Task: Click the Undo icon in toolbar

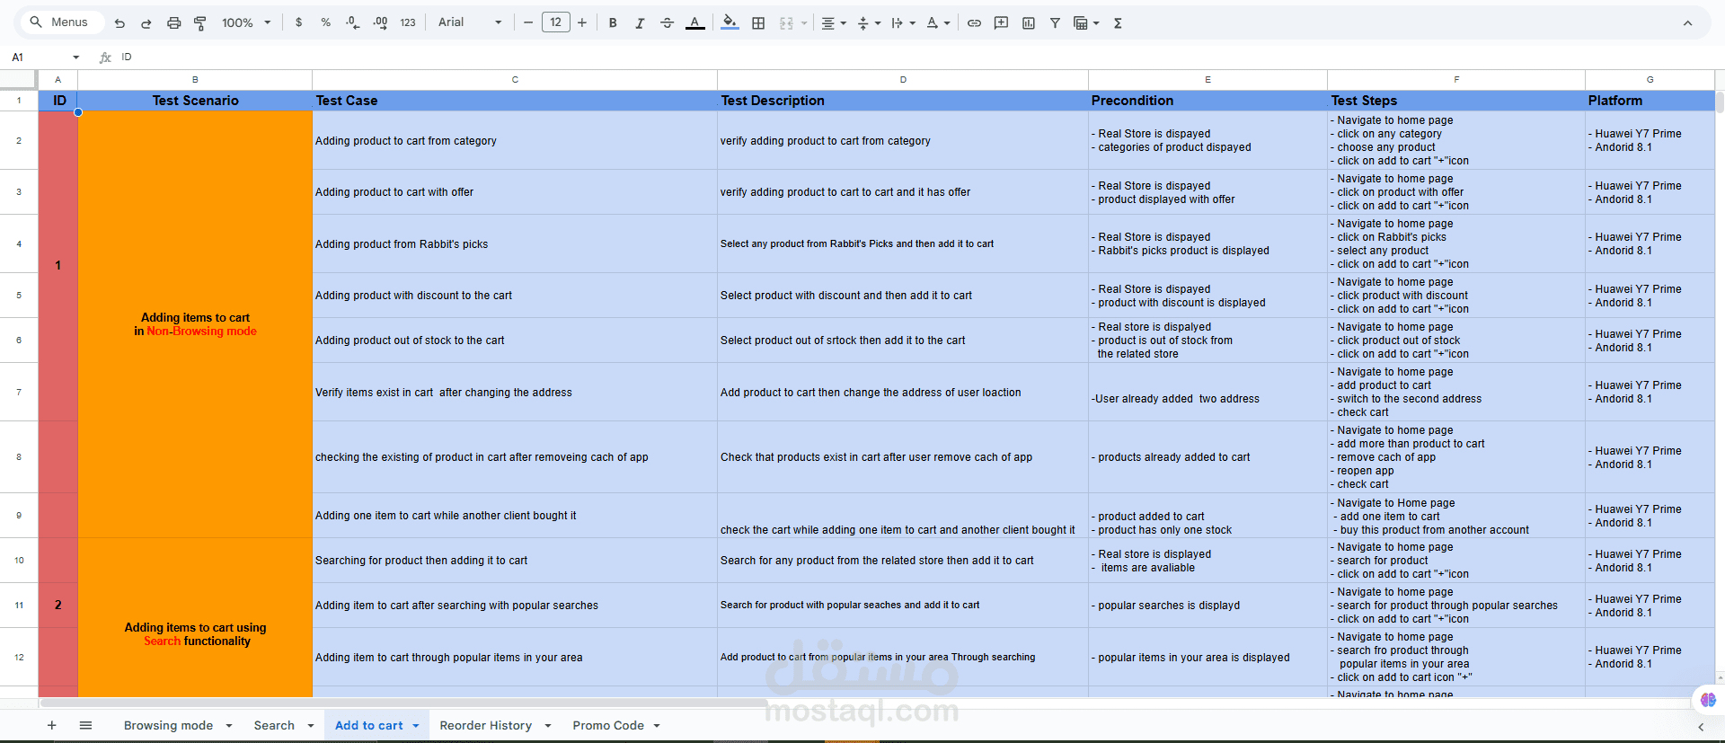Action: [x=119, y=23]
